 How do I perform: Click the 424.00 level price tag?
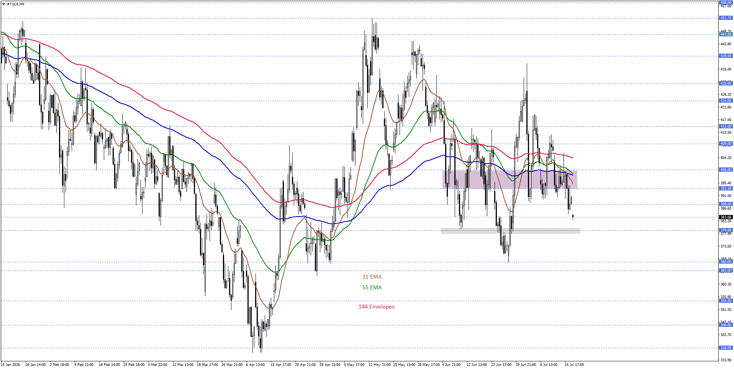tap(726, 101)
